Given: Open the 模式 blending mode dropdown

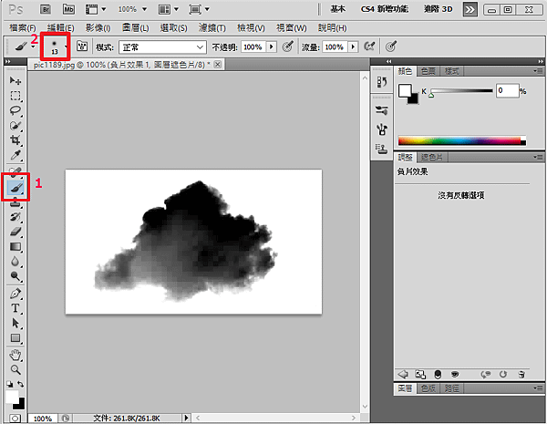Looking at the screenshot, I should pyautogui.click(x=162, y=47).
